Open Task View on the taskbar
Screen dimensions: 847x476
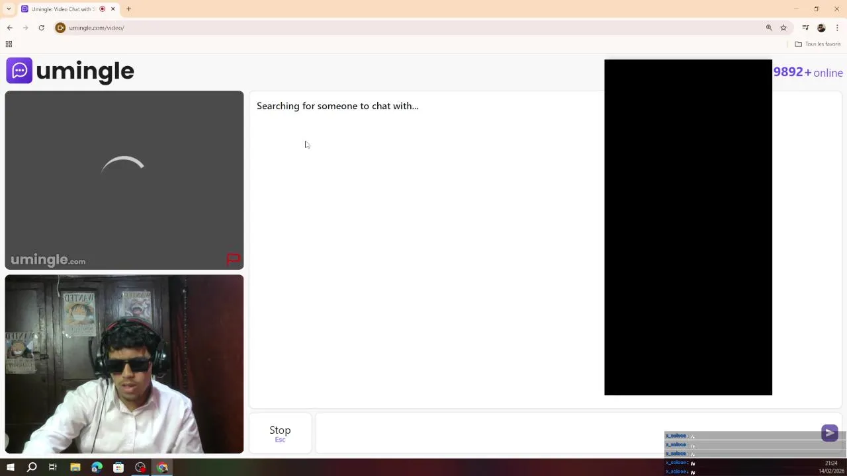(53, 467)
